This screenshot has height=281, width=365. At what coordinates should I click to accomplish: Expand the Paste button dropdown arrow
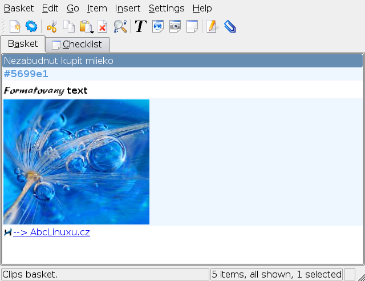pyautogui.click(x=92, y=31)
